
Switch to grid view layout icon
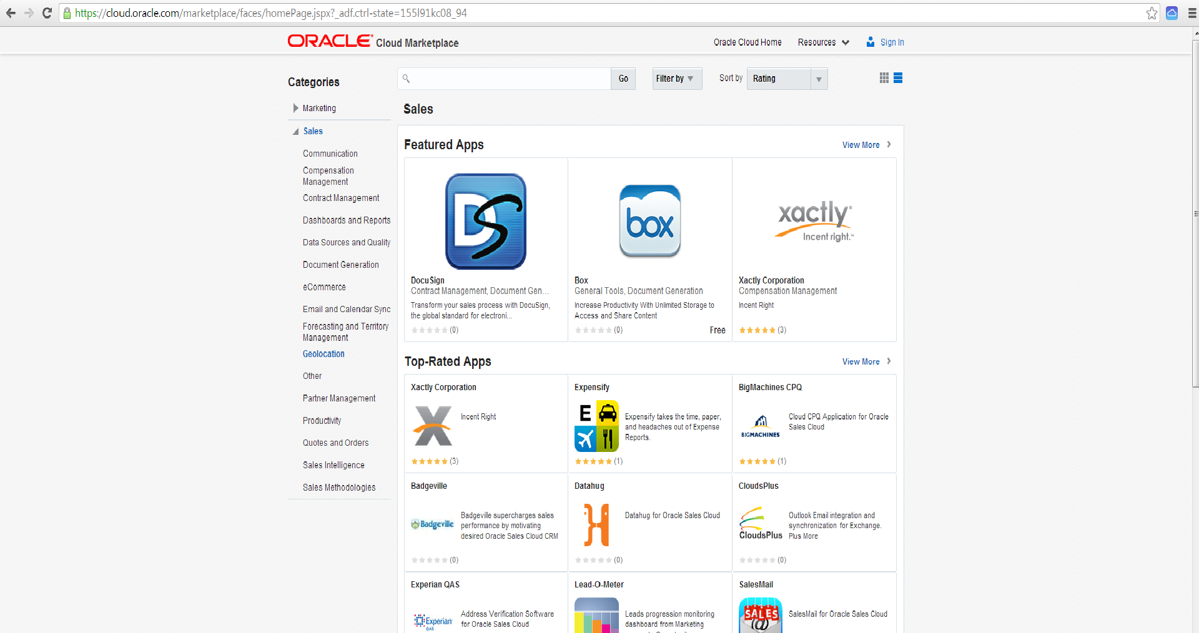pos(884,78)
